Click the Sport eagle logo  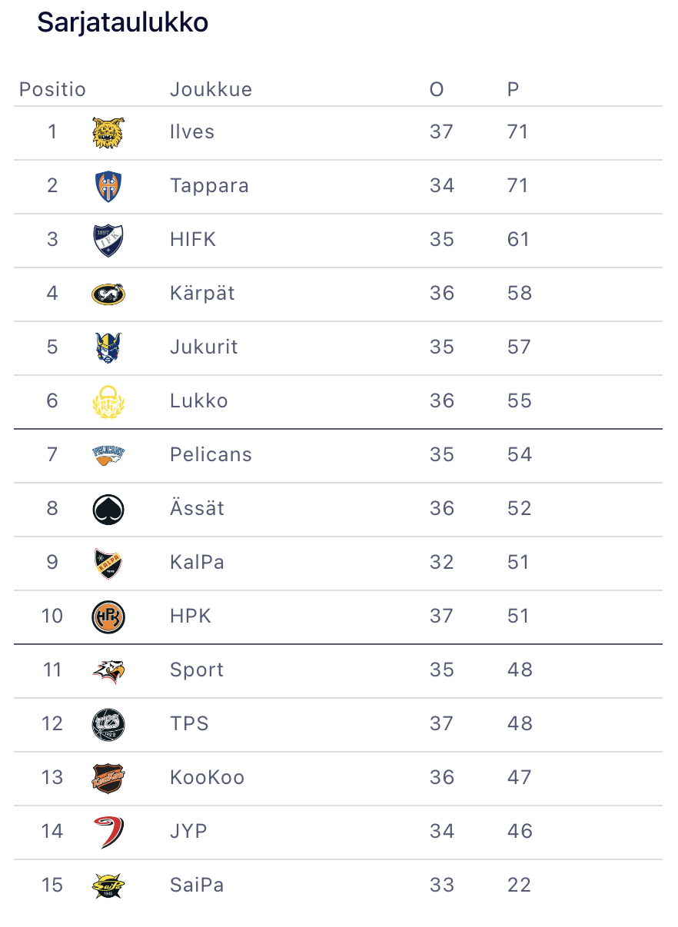[x=108, y=670]
